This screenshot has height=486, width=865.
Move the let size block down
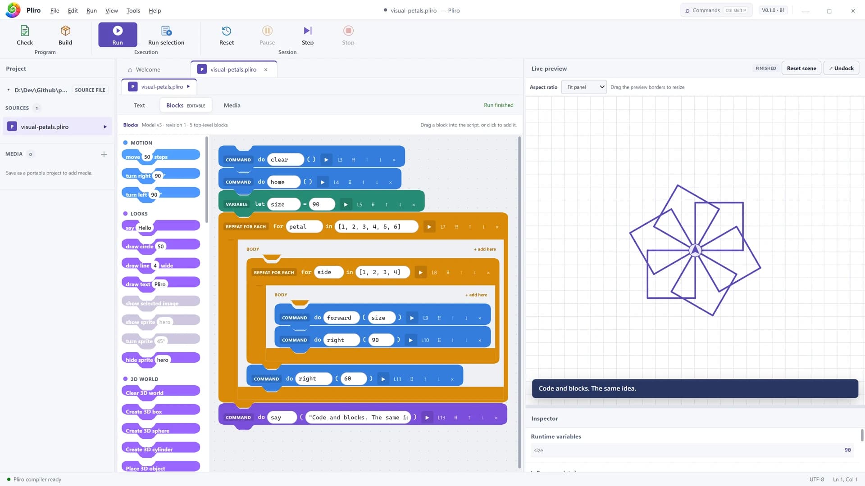pos(400,204)
